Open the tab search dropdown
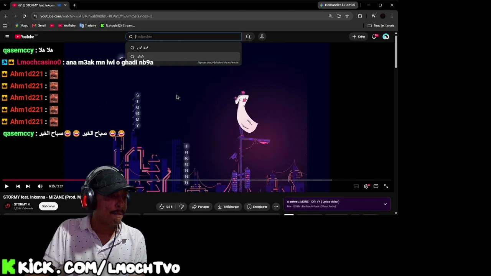 coord(5,5)
